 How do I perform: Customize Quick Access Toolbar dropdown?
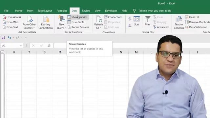coord(26,38)
